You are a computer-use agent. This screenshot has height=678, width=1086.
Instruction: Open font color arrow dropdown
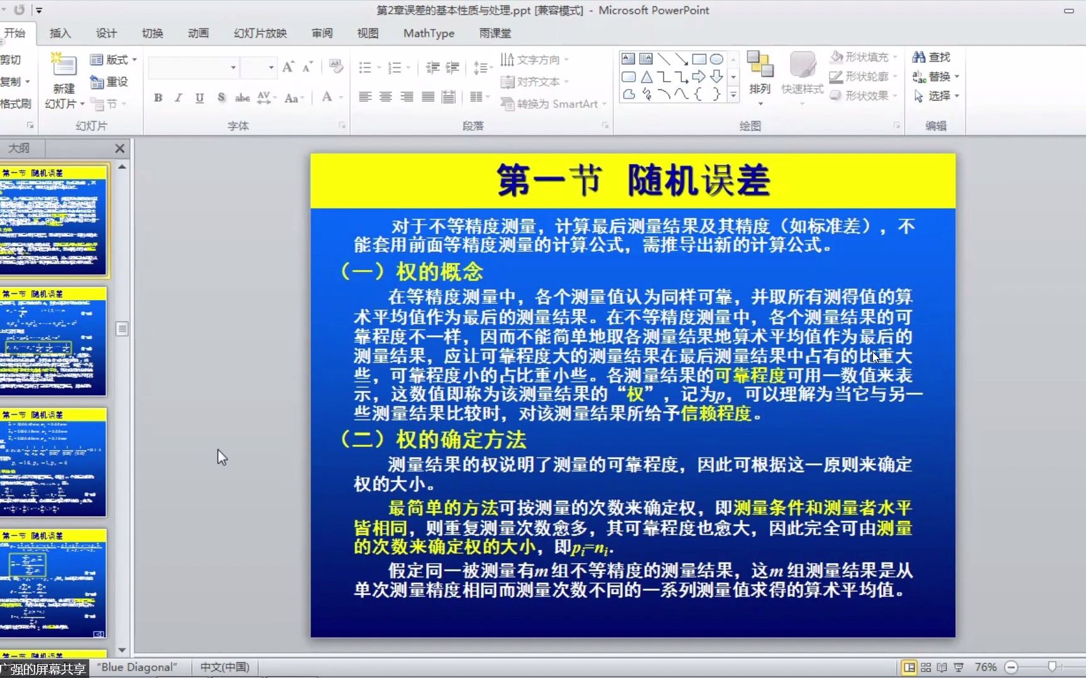point(341,97)
